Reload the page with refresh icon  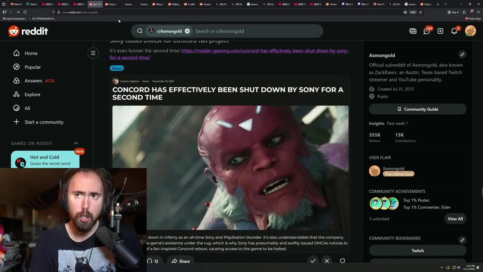(x=25, y=12)
